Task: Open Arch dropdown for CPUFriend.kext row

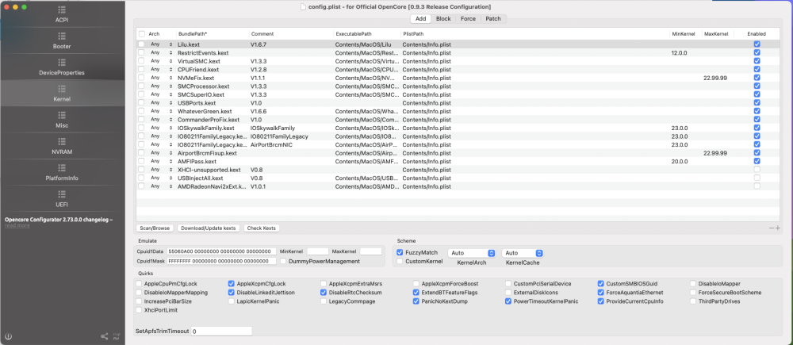Action: tap(161, 69)
